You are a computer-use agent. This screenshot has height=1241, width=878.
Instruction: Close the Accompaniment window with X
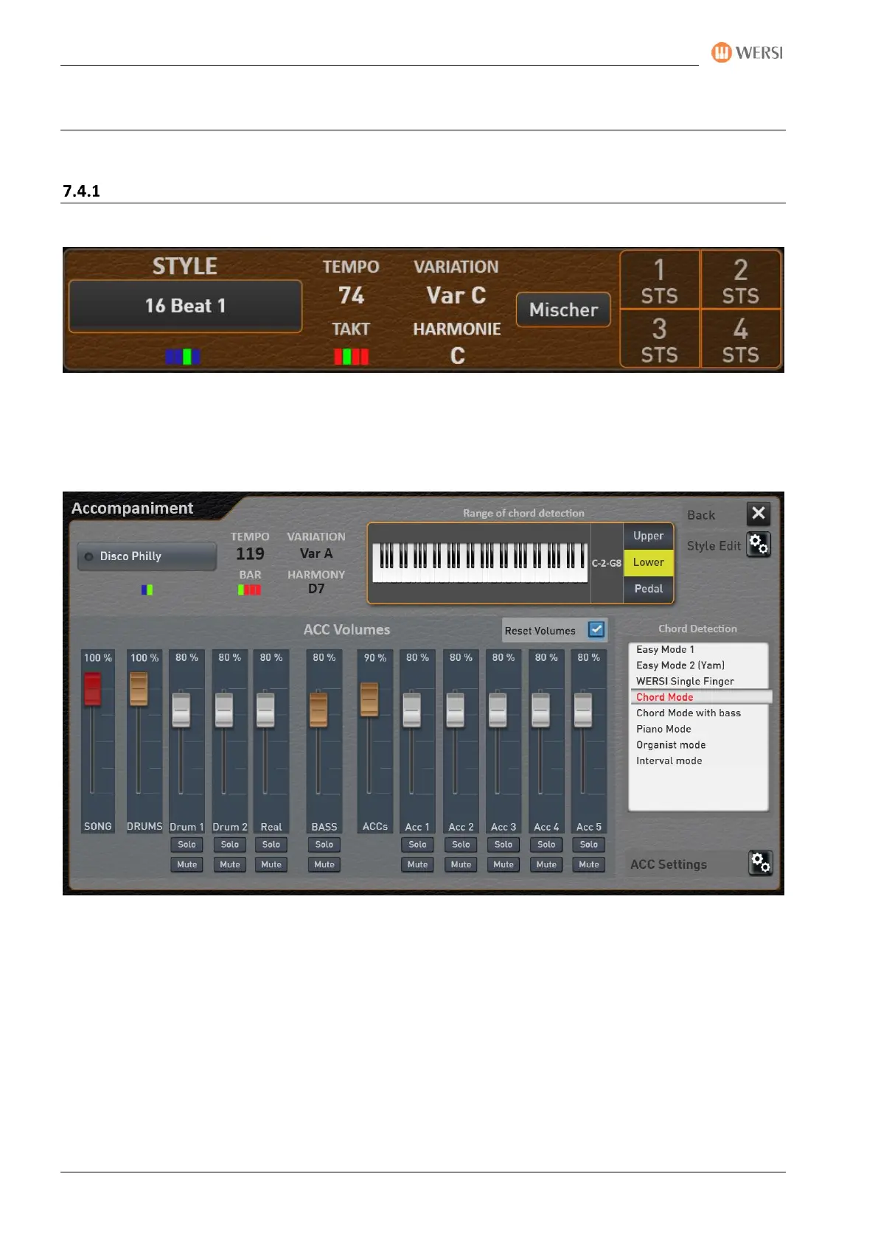click(759, 514)
